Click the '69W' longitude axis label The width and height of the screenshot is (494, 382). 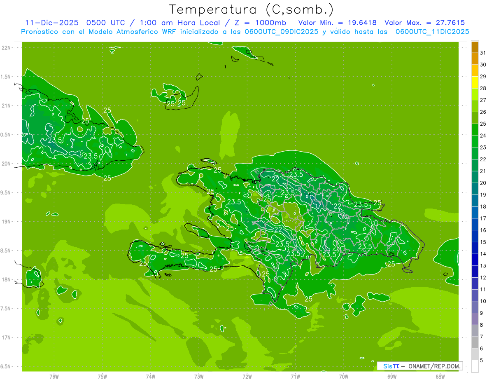(x=392, y=377)
